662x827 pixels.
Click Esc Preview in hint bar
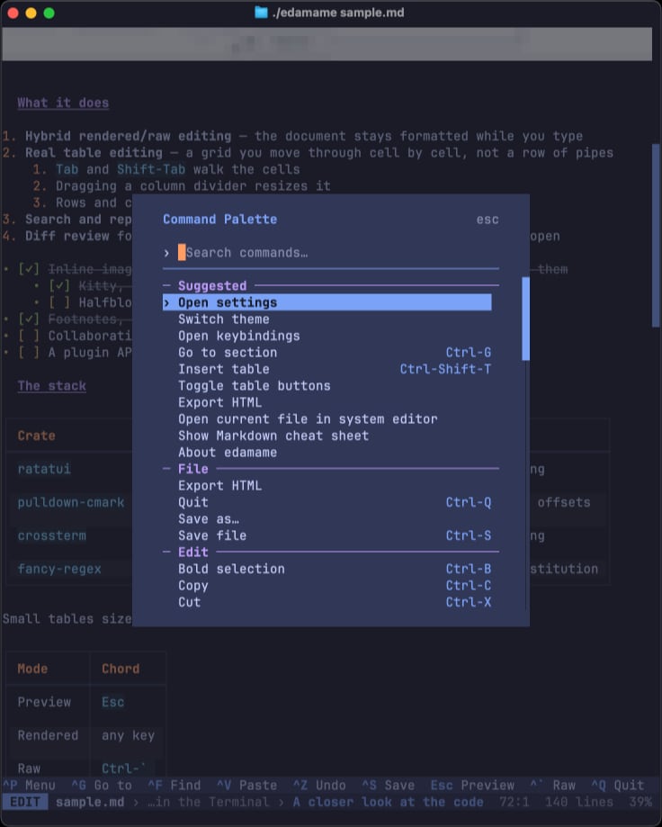tap(472, 786)
